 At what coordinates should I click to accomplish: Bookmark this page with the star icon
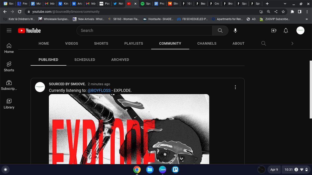click(x=283, y=12)
